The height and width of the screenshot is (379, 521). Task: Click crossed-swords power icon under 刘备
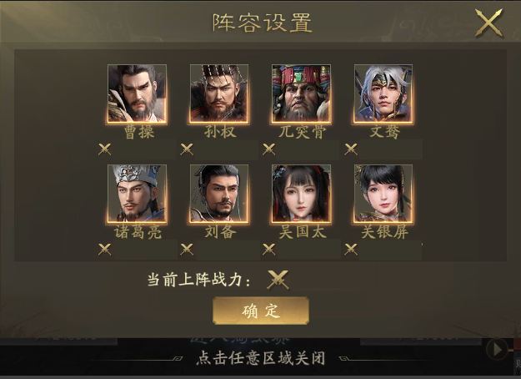187,250
